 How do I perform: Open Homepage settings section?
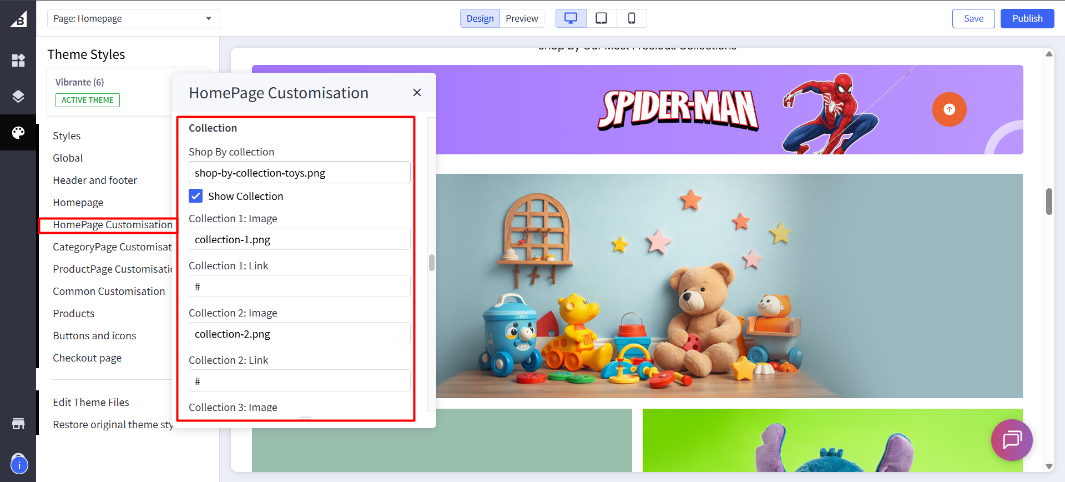coord(78,203)
